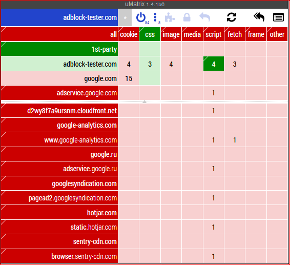This screenshot has height=265, width=290.
Task: Toggle the fetch column header
Action: 235,34
